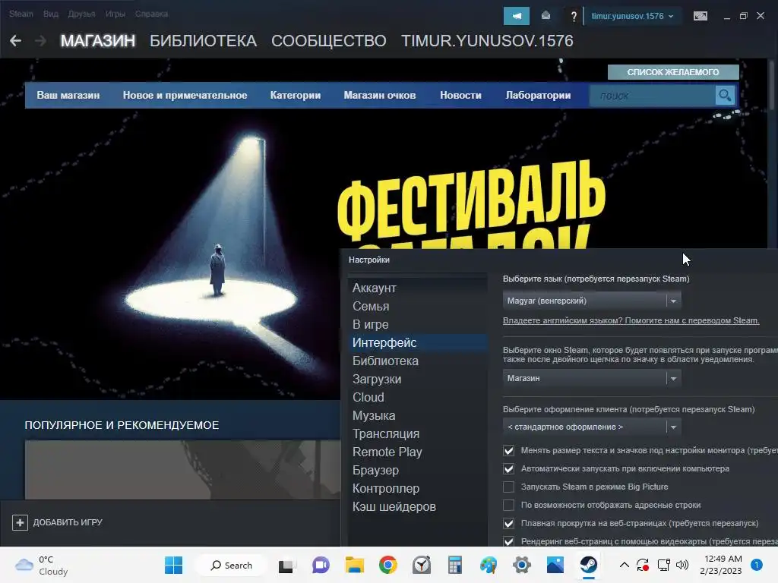Expand the Категории store menu

click(x=296, y=95)
